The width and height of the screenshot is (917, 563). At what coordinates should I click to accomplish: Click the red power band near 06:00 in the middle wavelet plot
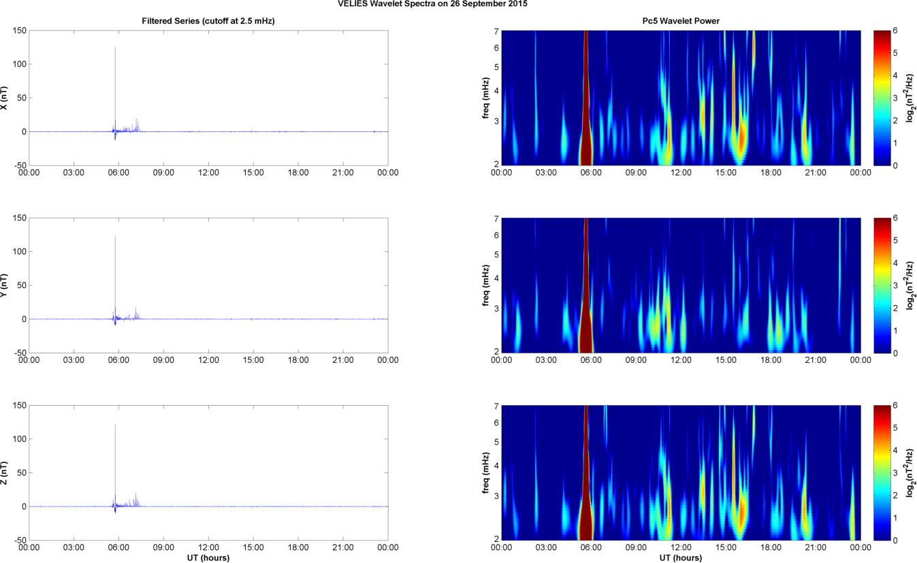(x=585, y=285)
